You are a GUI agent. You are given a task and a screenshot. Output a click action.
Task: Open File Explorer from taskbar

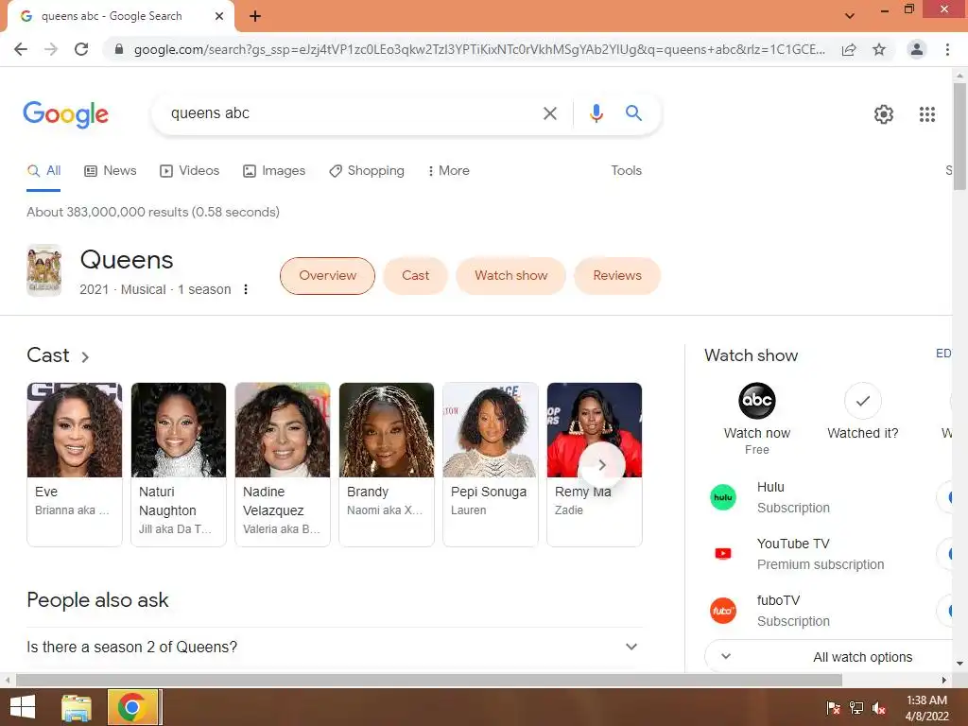coord(77,707)
